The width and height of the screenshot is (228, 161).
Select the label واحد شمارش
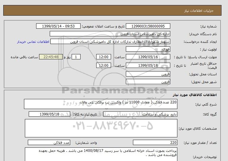(86, 143)
